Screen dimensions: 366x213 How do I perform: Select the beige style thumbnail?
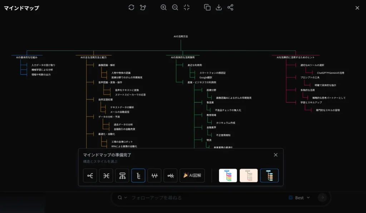coord(249,175)
